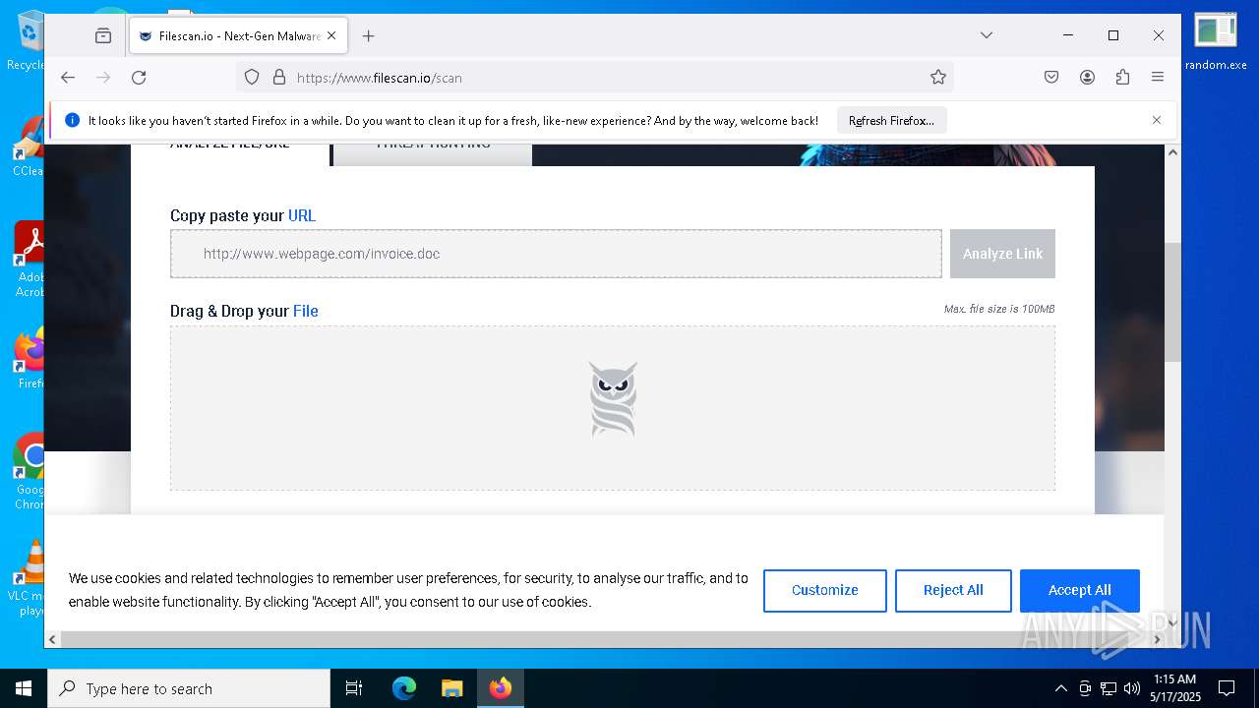View site security padlock info
Screen dimensions: 1259x708
[278, 77]
